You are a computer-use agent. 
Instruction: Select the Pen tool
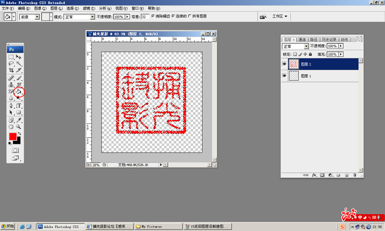pyautogui.click(x=11, y=106)
